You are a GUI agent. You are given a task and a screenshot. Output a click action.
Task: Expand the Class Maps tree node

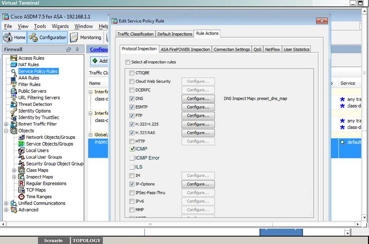[x=14, y=170]
